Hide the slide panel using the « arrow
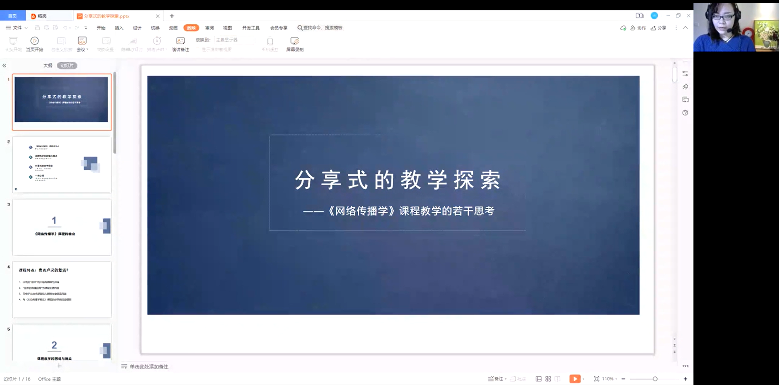 pos(4,65)
